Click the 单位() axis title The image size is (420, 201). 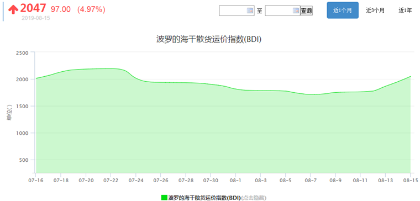click(x=9, y=113)
